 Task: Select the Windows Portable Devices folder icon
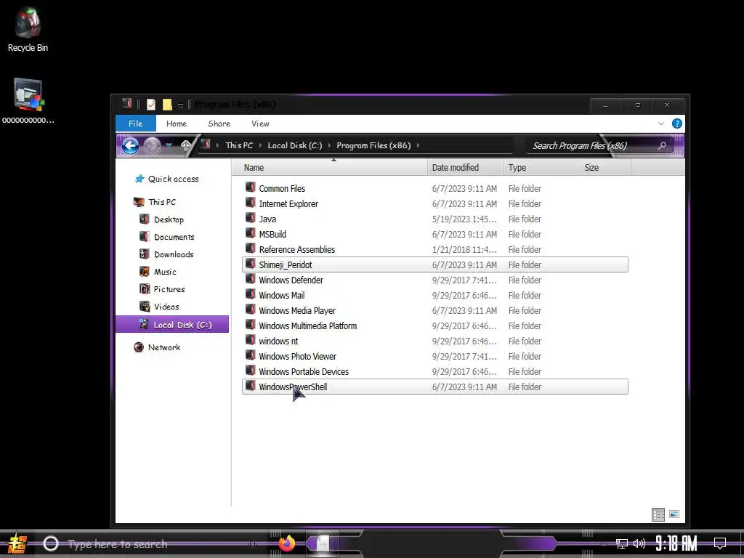click(x=251, y=371)
